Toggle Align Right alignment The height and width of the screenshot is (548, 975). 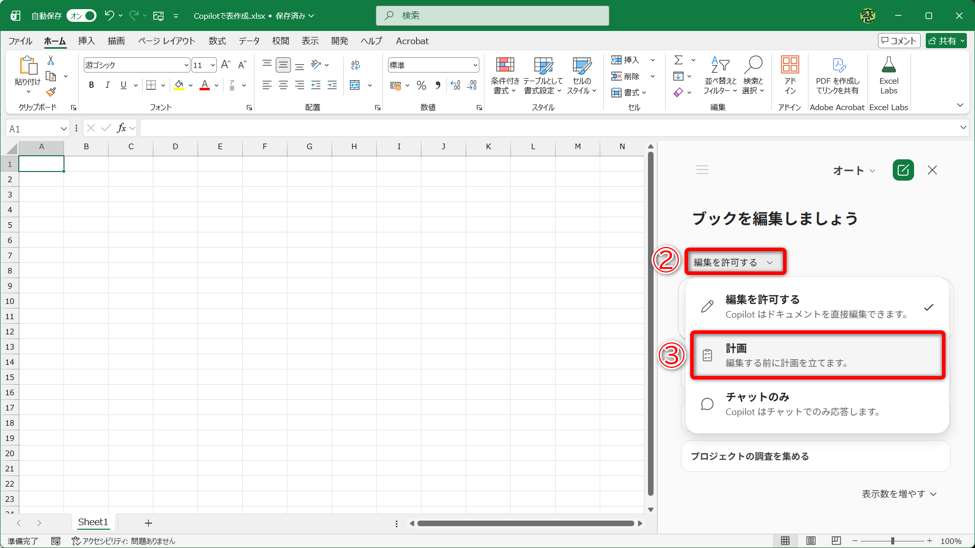click(300, 85)
